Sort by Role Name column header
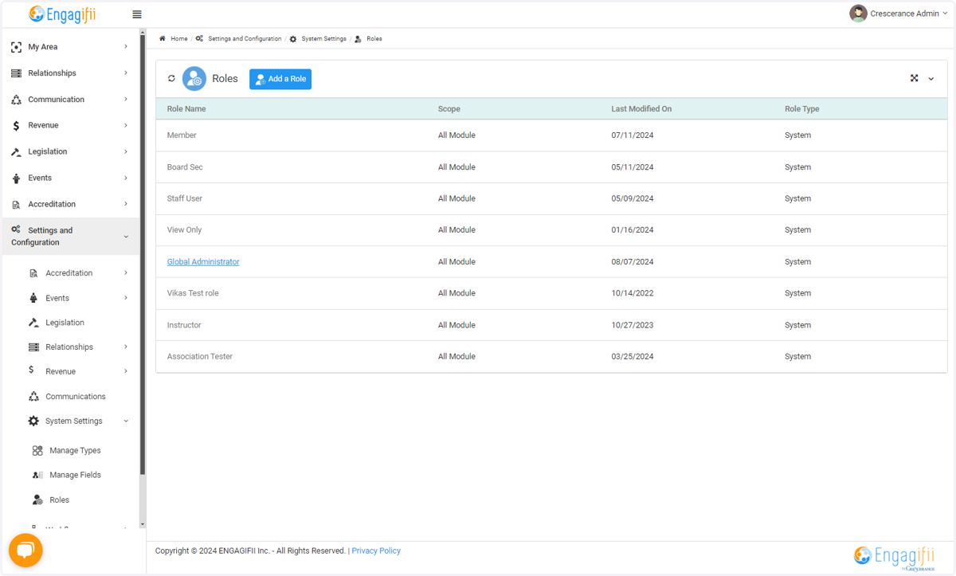The width and height of the screenshot is (956, 576). pos(186,109)
